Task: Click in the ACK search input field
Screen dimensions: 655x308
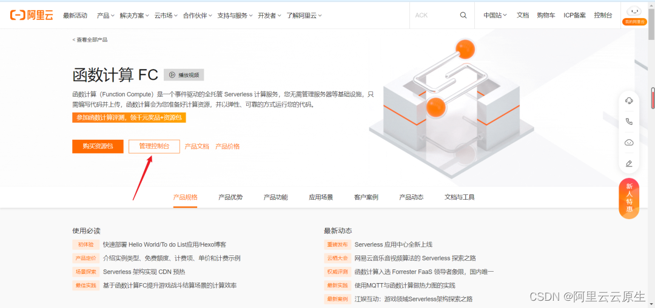Action: pyautogui.click(x=434, y=15)
